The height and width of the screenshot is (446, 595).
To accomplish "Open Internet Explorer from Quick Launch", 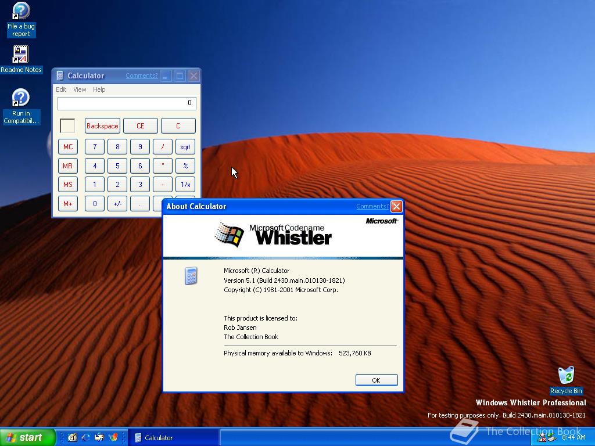I will coord(86,437).
